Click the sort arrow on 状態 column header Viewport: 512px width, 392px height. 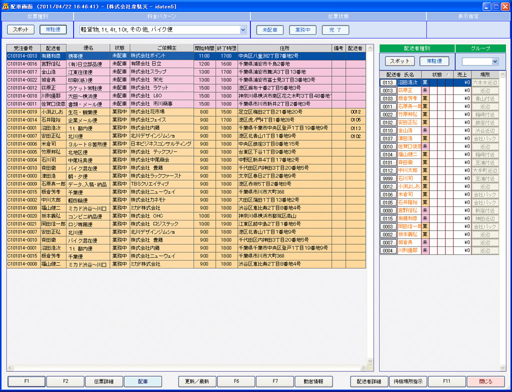tap(447, 74)
